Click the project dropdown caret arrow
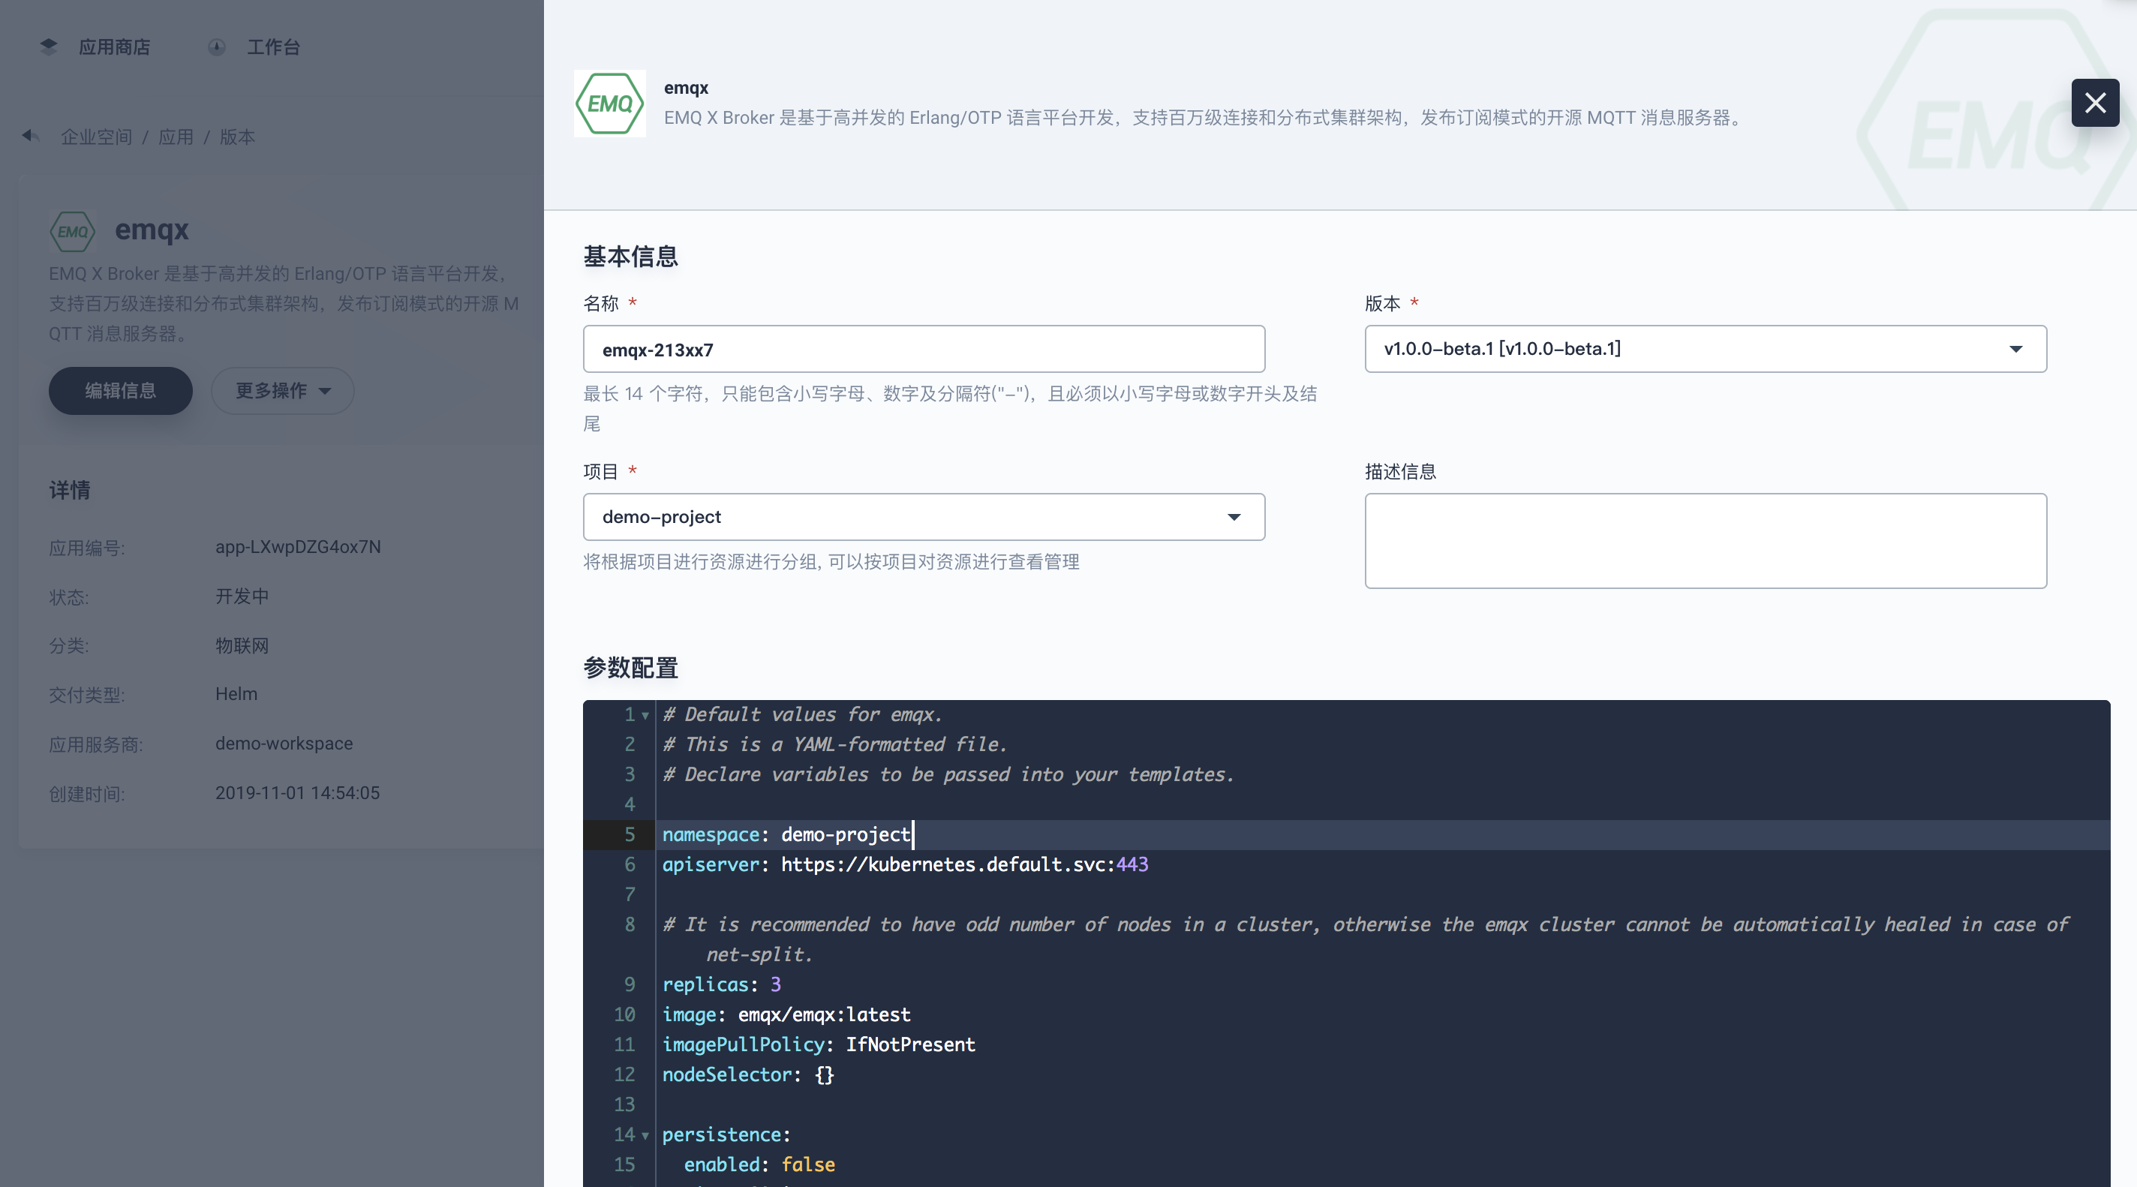The image size is (2137, 1187). point(1235,517)
